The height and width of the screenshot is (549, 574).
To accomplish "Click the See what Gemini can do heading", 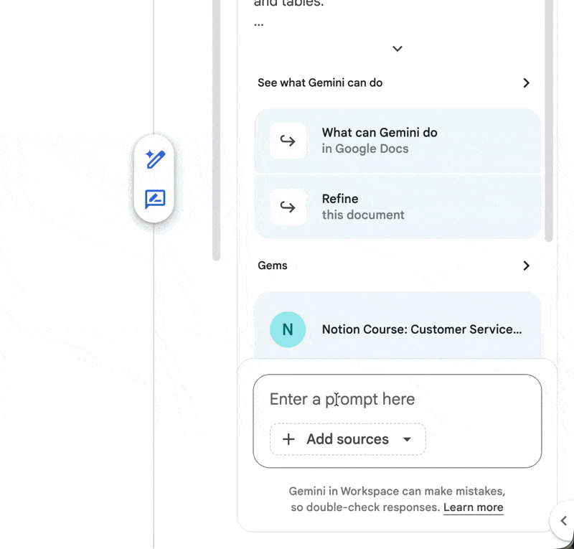I will pyautogui.click(x=320, y=83).
